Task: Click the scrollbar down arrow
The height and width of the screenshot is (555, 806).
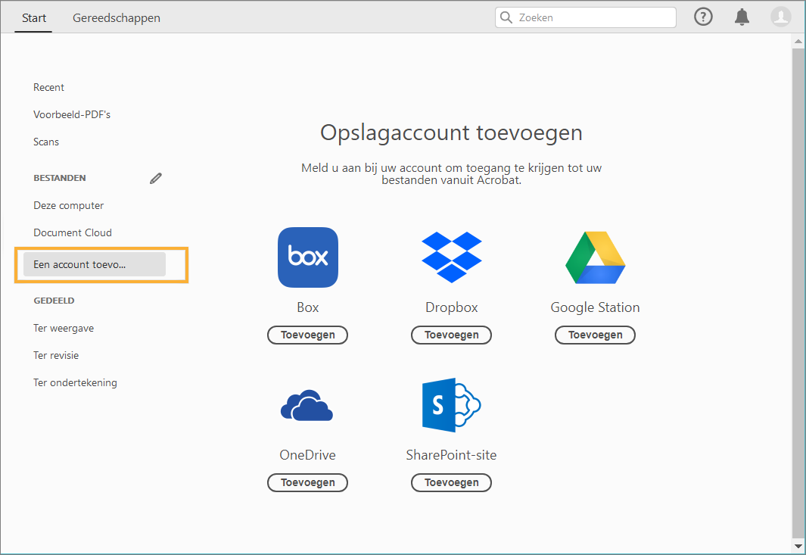Action: (798, 546)
